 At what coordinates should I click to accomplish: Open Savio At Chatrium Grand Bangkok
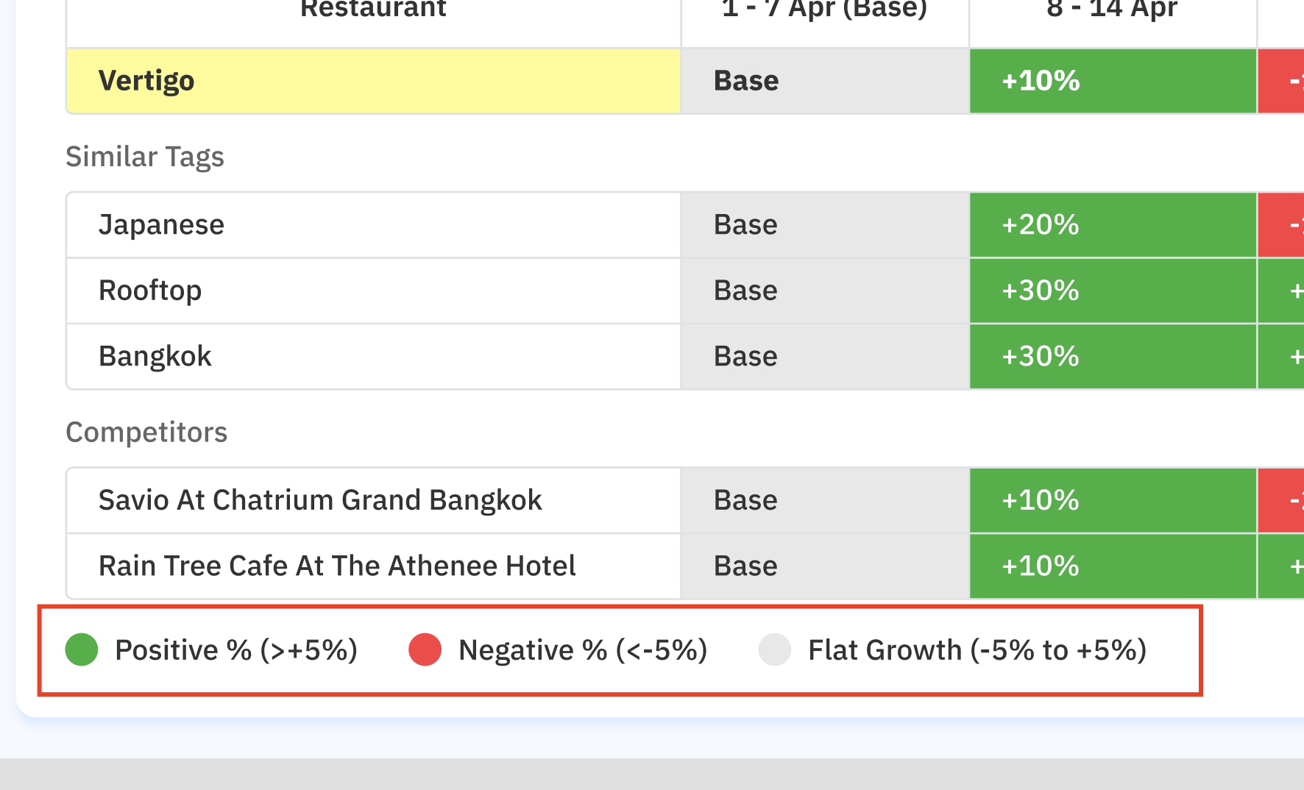tap(320, 500)
